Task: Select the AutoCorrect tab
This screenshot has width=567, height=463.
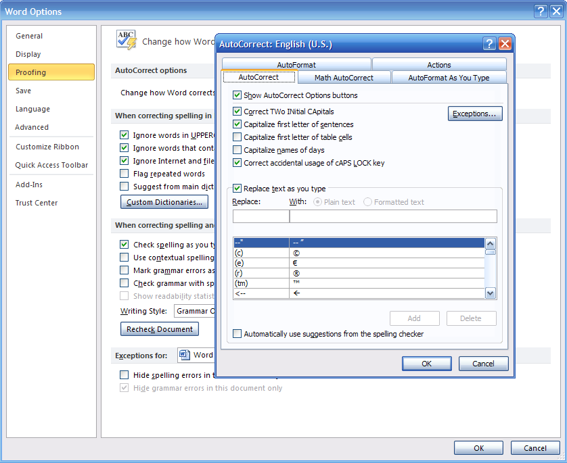Action: [x=258, y=77]
